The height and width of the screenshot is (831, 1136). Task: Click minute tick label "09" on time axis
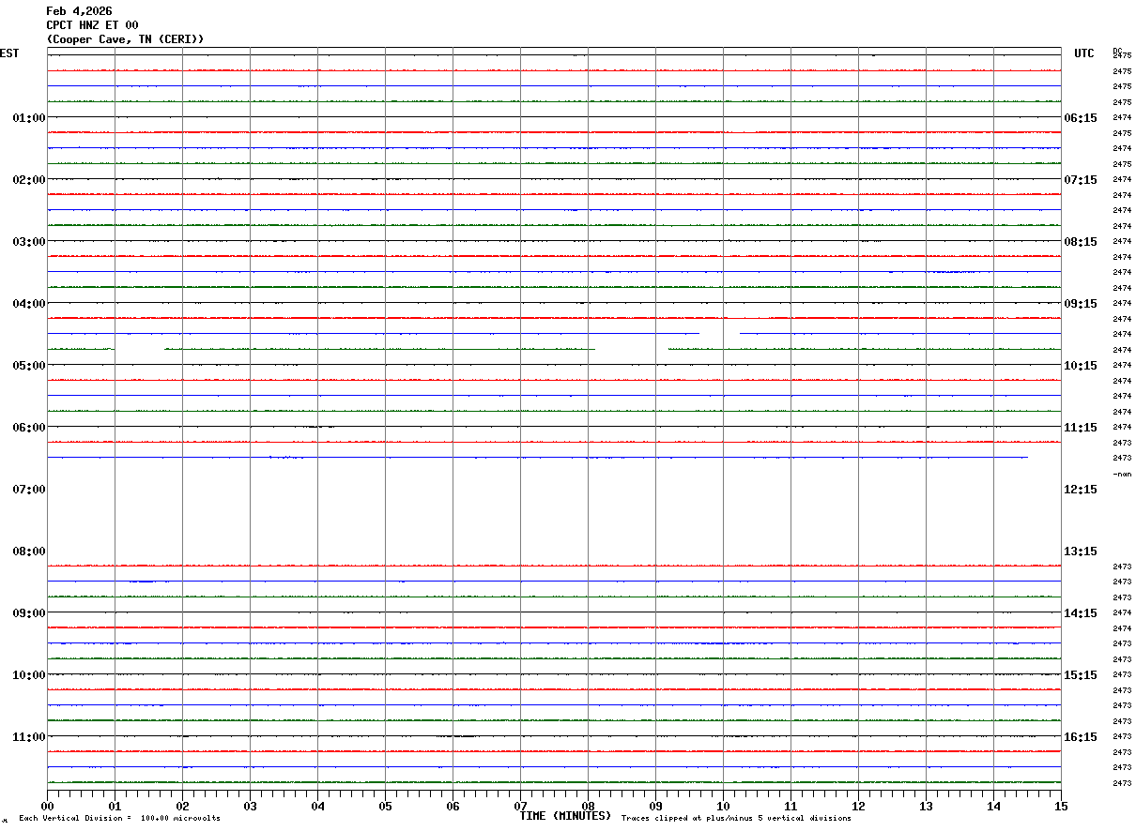(655, 807)
